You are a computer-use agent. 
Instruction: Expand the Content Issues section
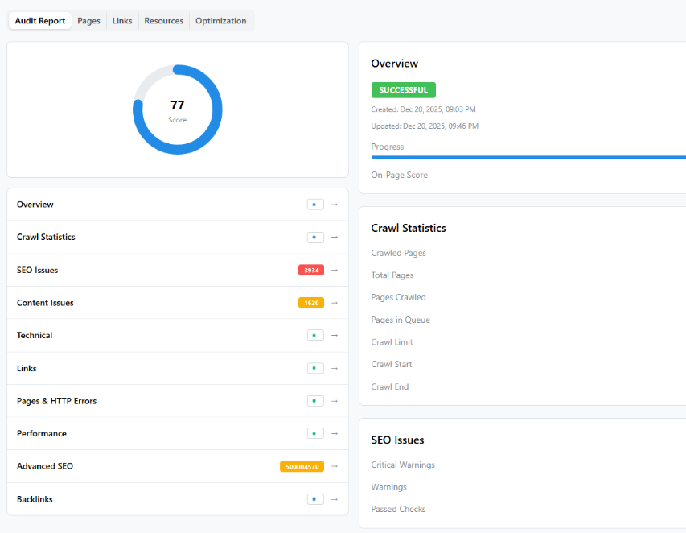(335, 303)
